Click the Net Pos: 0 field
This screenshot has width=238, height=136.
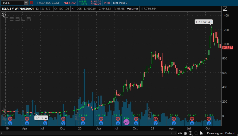(120, 3)
